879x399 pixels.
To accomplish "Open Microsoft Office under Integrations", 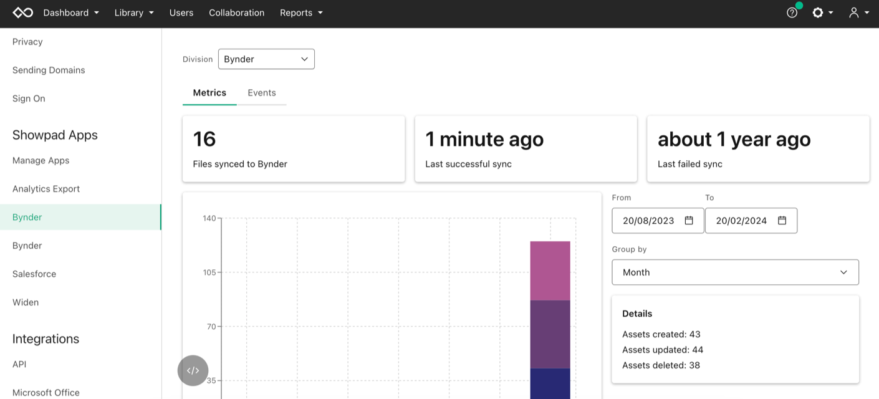I will point(46,393).
